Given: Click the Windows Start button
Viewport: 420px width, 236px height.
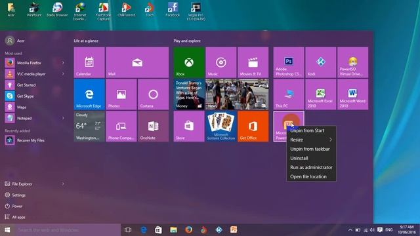Looking at the screenshot, I should click(7, 230).
